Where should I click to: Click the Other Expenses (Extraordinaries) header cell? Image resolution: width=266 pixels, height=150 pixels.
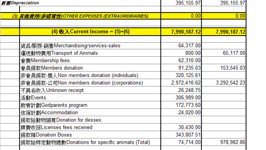80,16
